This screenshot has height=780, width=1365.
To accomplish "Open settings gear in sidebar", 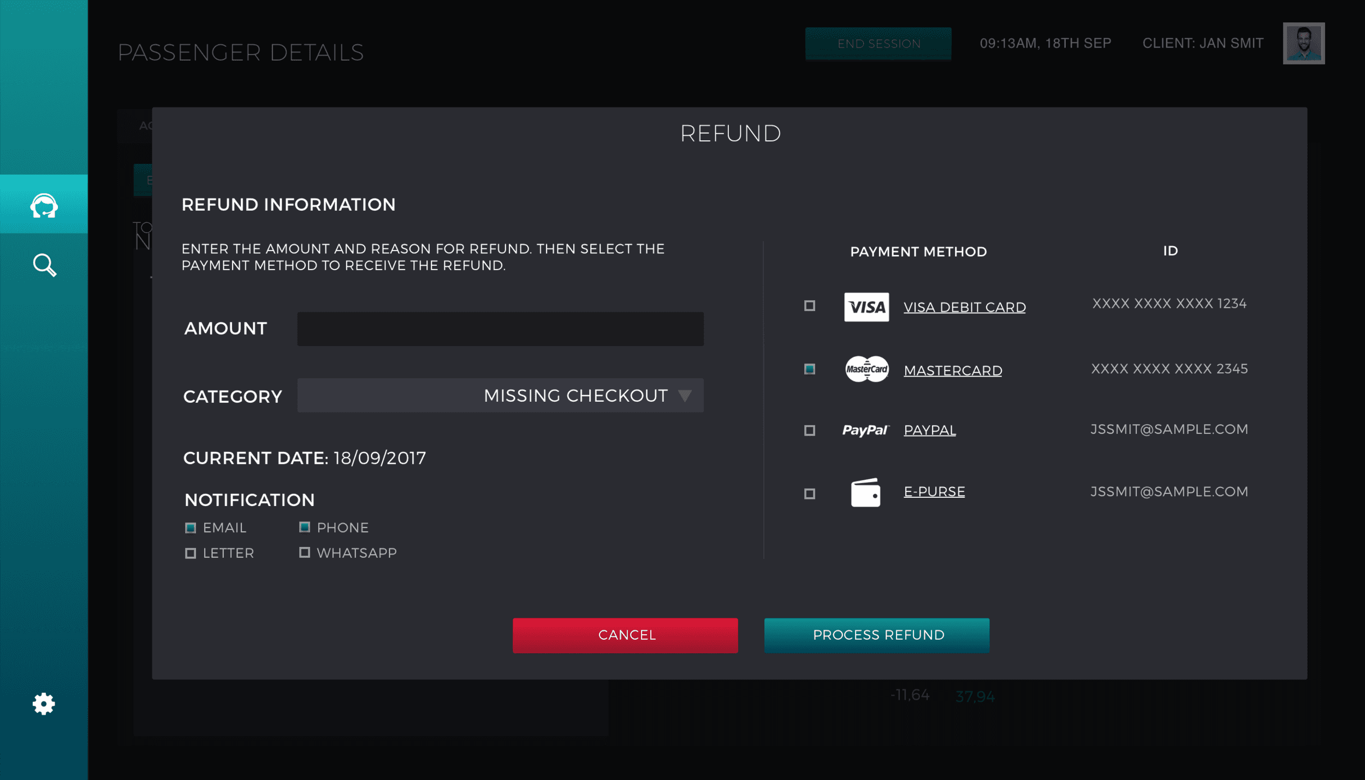I will [44, 704].
